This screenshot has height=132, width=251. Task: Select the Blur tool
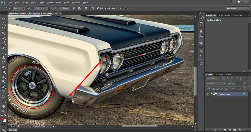[x=3, y=77]
